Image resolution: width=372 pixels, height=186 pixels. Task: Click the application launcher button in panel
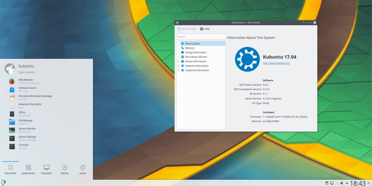[3, 183]
